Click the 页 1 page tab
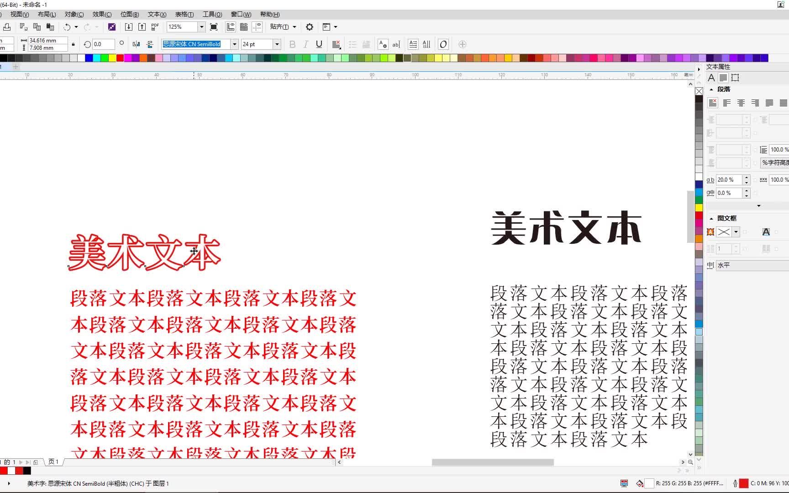789x493 pixels. [54, 462]
